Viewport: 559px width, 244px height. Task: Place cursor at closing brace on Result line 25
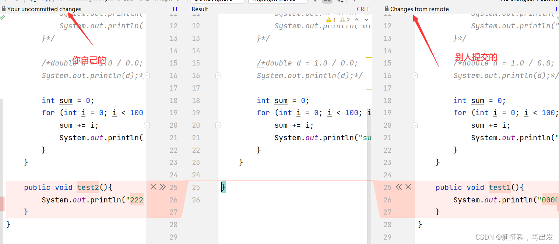tap(223, 187)
